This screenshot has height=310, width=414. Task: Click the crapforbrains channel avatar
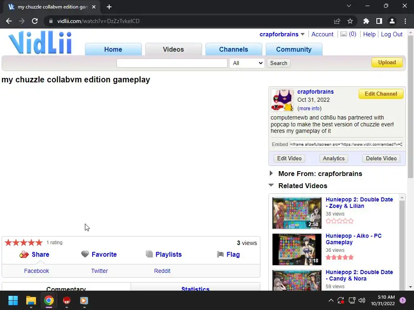pos(282,100)
